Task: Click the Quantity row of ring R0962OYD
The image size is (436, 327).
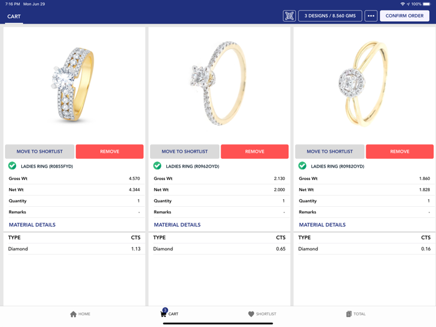Action: pos(219,201)
